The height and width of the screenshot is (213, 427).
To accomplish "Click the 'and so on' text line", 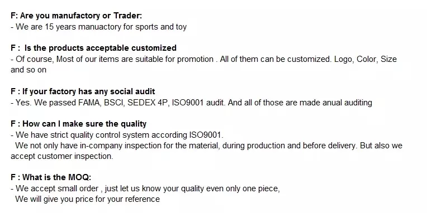I will [29, 70].
